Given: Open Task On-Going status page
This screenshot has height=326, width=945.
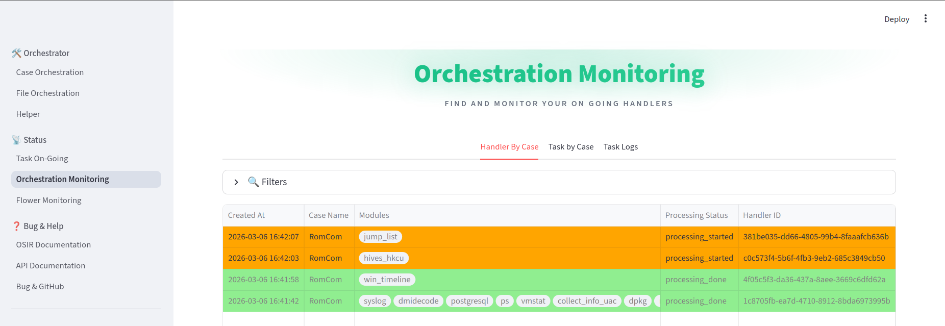Looking at the screenshot, I should pos(42,159).
